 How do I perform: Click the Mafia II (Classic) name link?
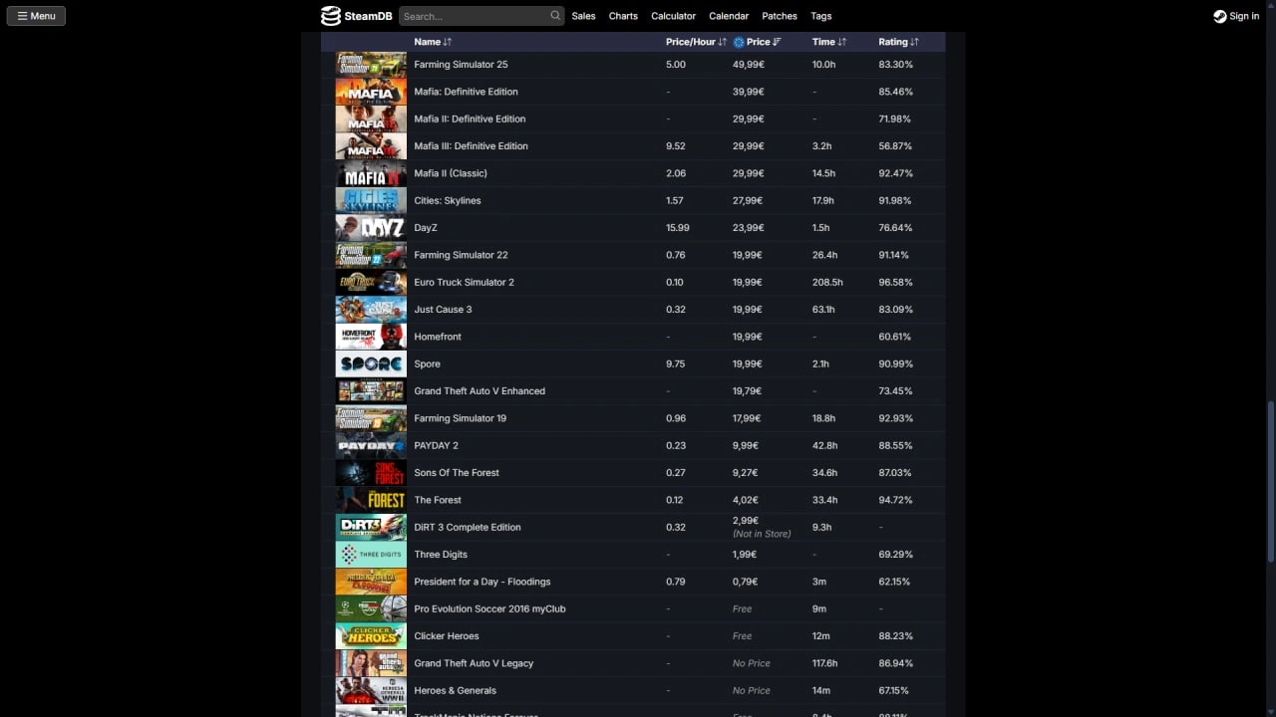point(451,173)
